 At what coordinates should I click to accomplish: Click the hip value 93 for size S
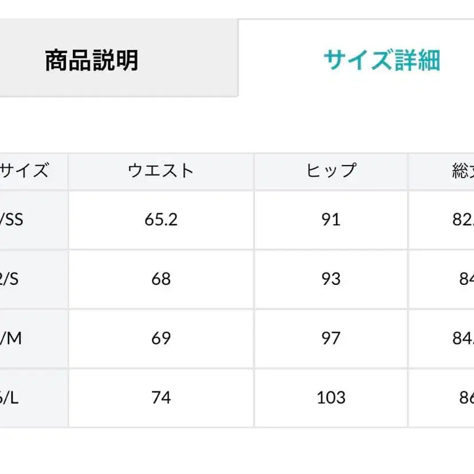(331, 279)
